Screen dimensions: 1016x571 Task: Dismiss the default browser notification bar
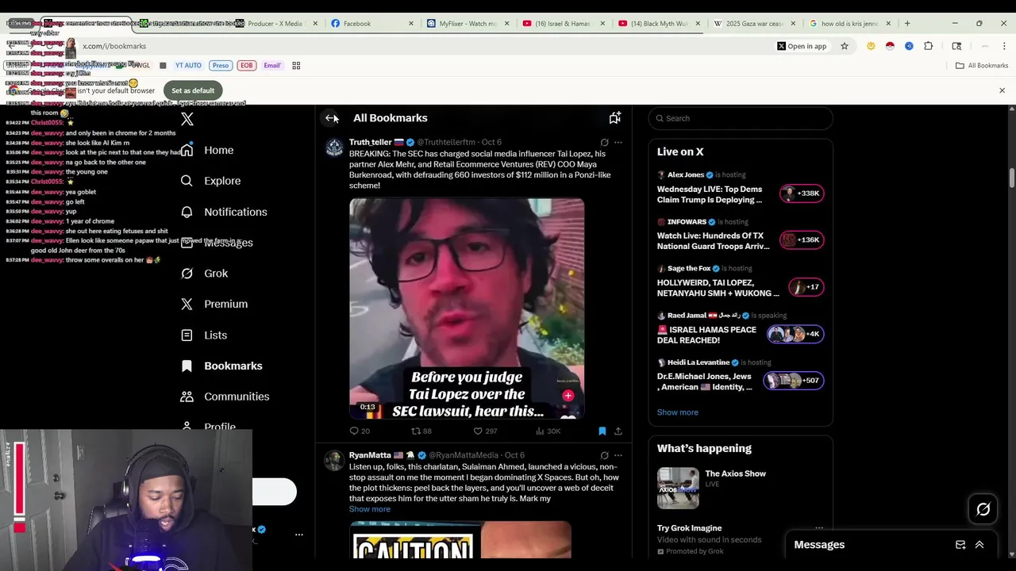click(1002, 90)
